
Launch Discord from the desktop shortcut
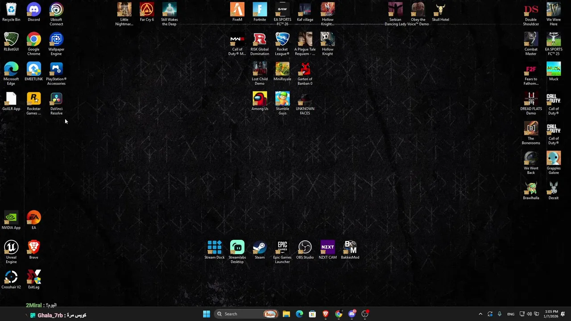pos(33,12)
